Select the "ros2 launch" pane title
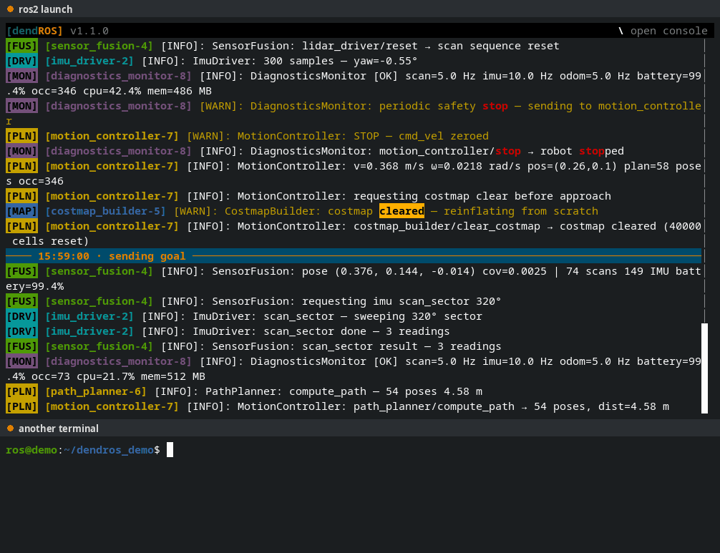This screenshot has height=553, width=720. 46,9
